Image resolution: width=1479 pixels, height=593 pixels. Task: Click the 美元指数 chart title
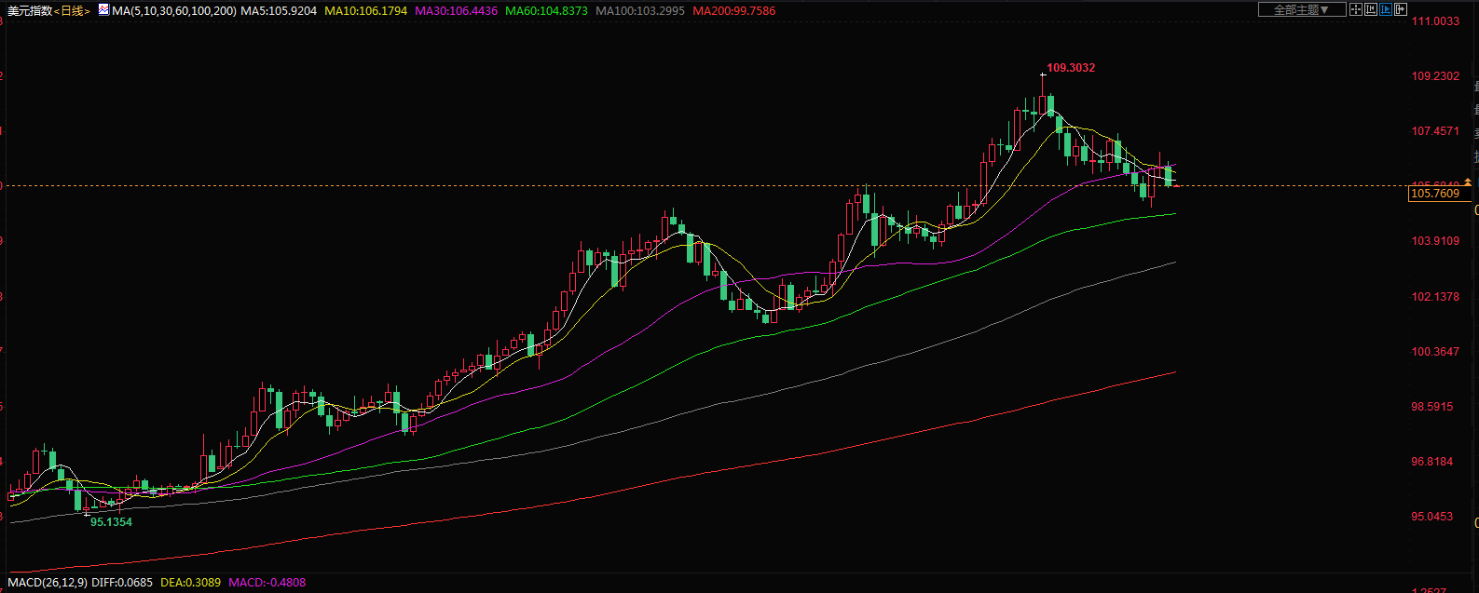pos(30,11)
